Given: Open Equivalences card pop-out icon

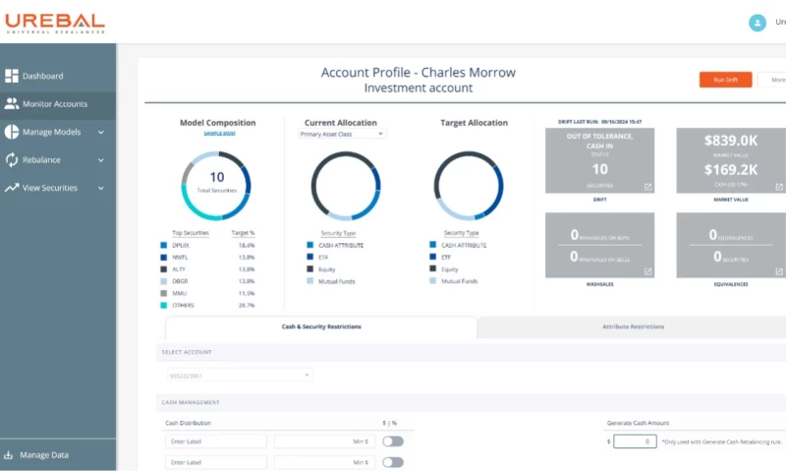Looking at the screenshot, I should point(778,271).
